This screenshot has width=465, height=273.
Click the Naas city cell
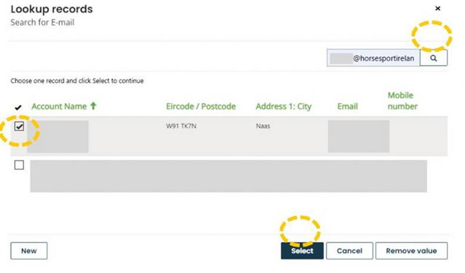coord(263,126)
